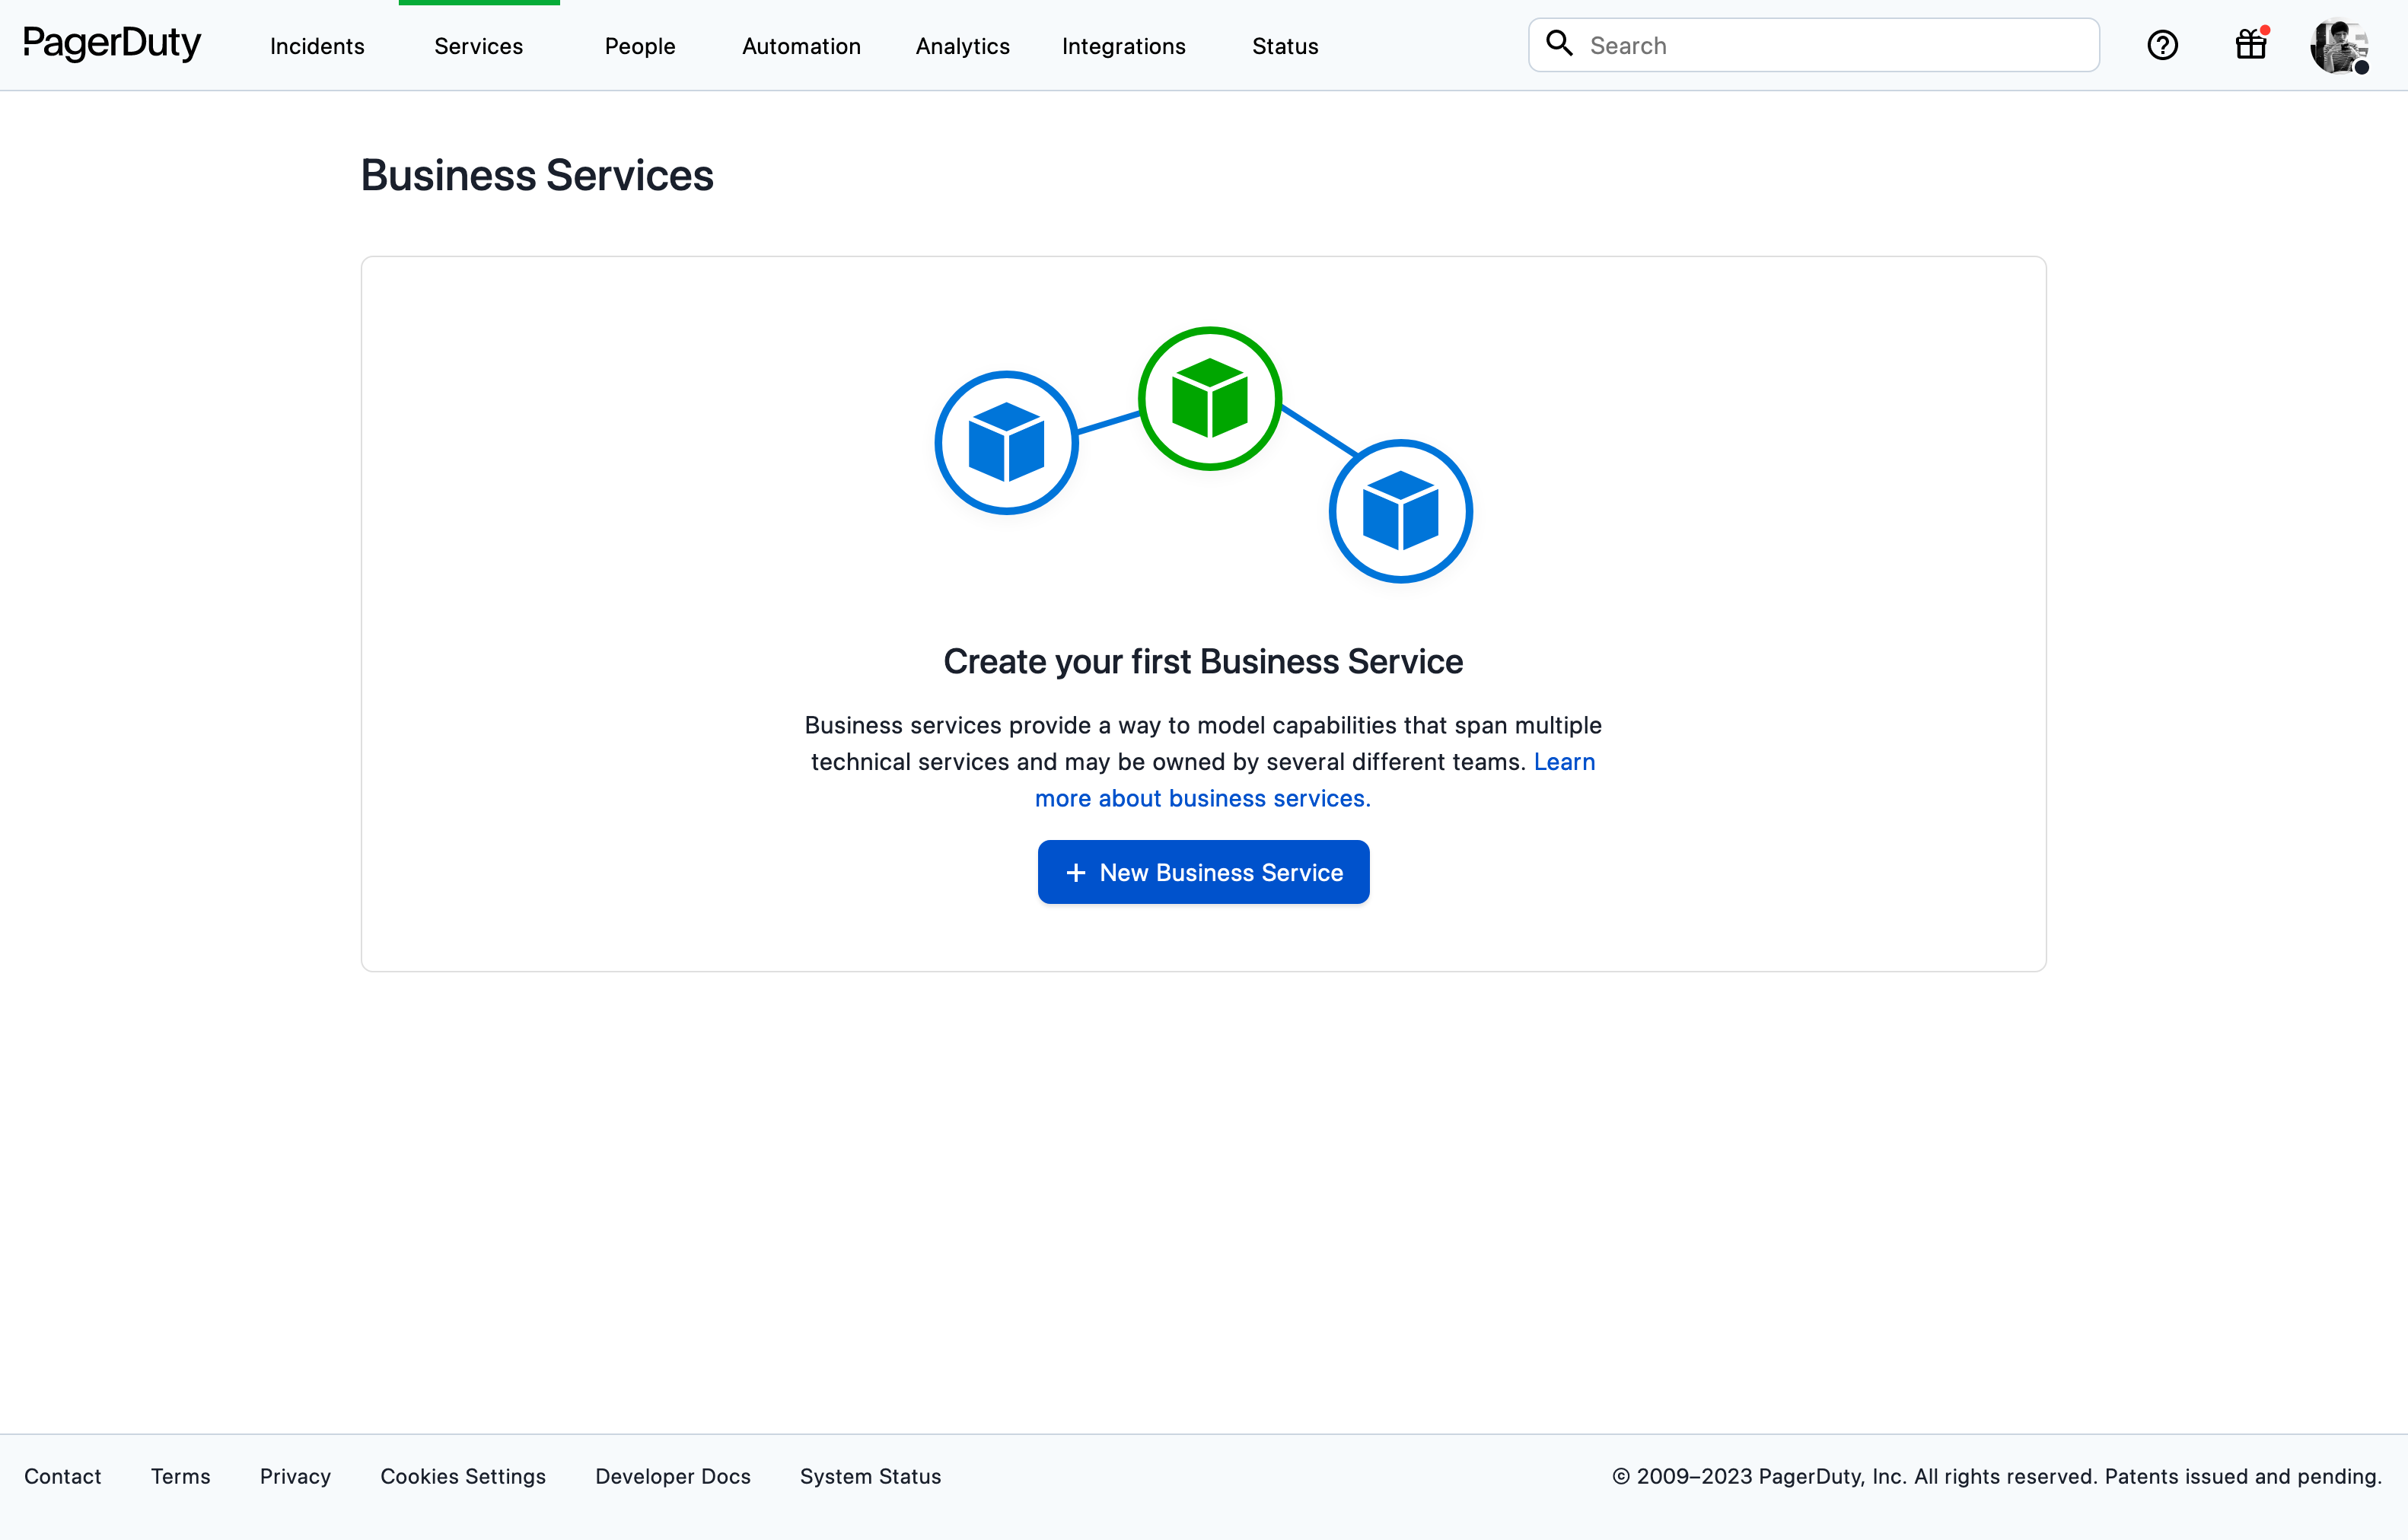This screenshot has height=1540, width=2408.
Task: Open the Automation menu
Action: pos(801,46)
